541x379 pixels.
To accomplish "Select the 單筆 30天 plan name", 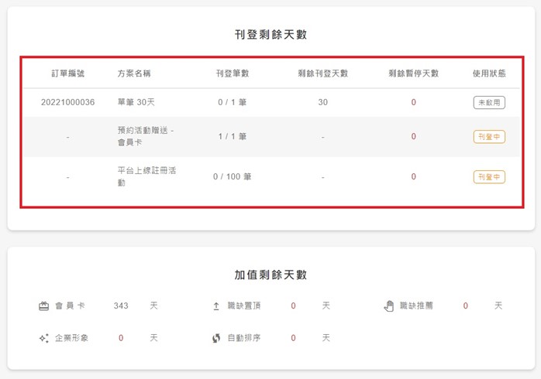I will 136,102.
